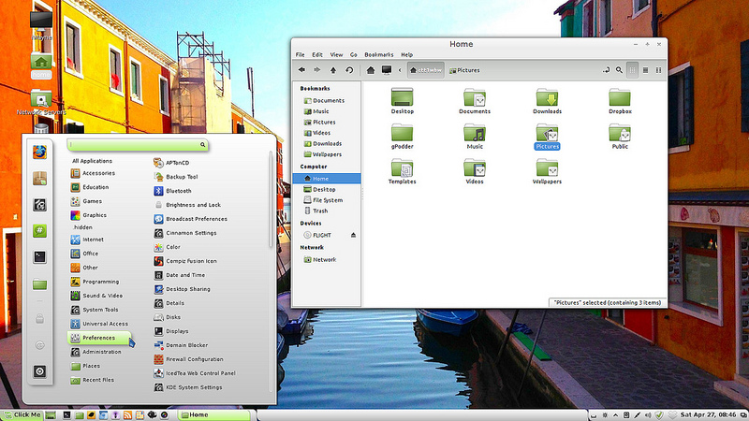Open search in the file manager
749x421 pixels.
coord(619,69)
